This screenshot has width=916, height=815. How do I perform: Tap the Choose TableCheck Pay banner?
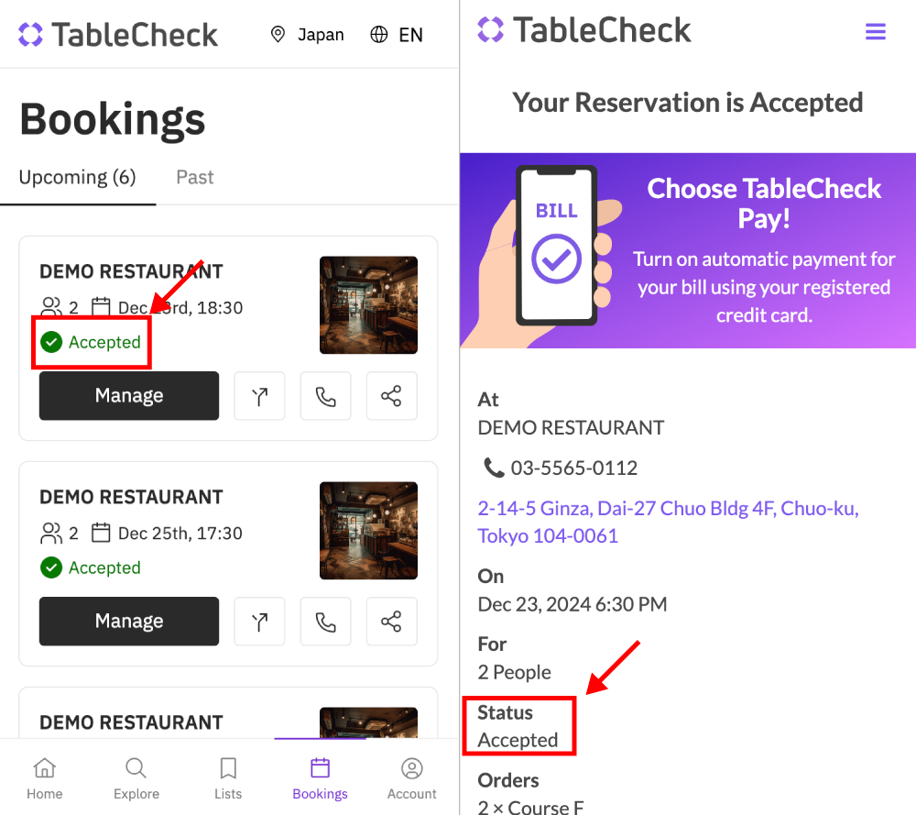[x=688, y=250]
